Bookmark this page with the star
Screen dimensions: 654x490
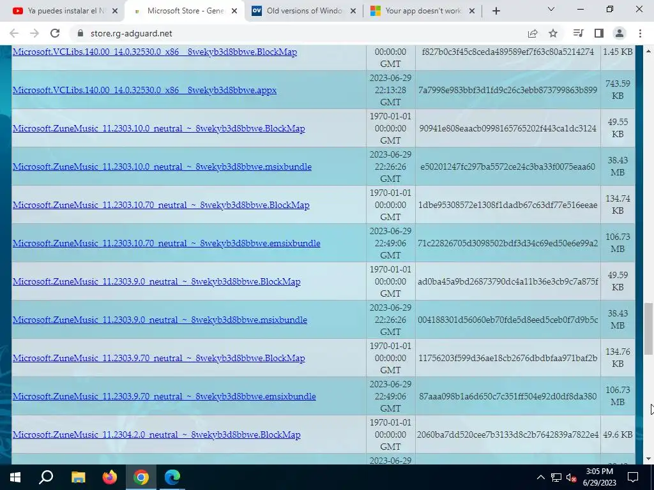(x=553, y=33)
